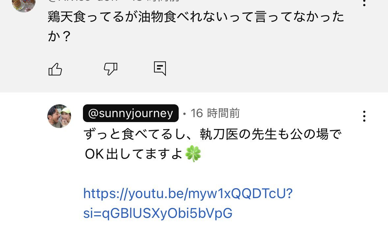388x232 pixels.
Task: Visit the @sunnyjourney channel handle
Action: pos(131,113)
